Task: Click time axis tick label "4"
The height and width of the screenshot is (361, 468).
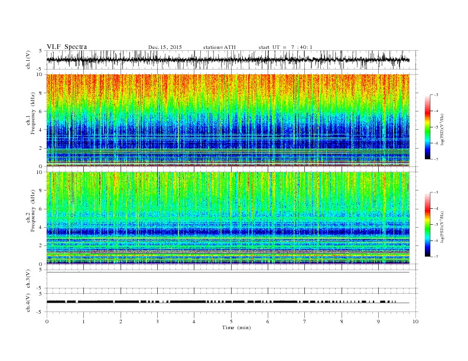Action: [x=194, y=321]
